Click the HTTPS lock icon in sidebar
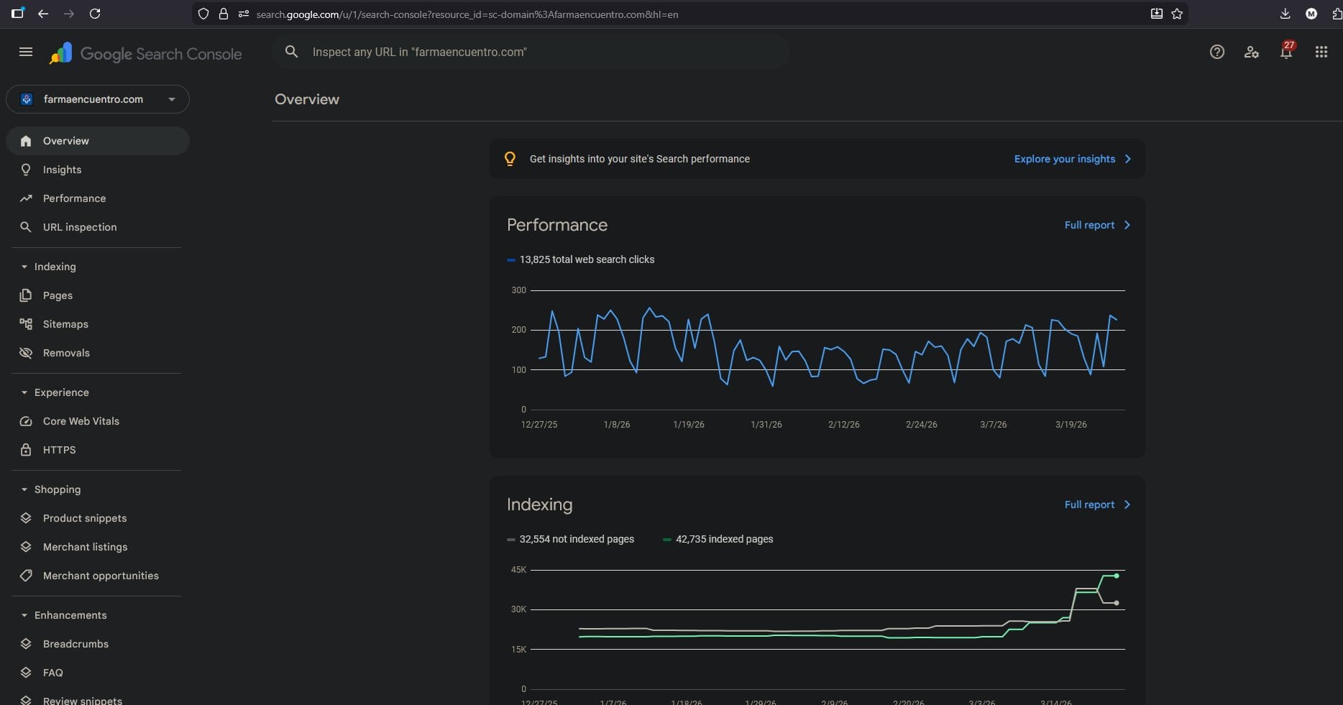This screenshot has height=705, width=1343. point(26,450)
